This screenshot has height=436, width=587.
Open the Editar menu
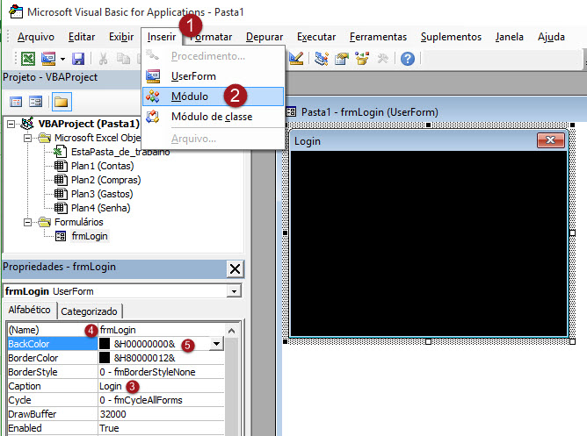tap(82, 37)
